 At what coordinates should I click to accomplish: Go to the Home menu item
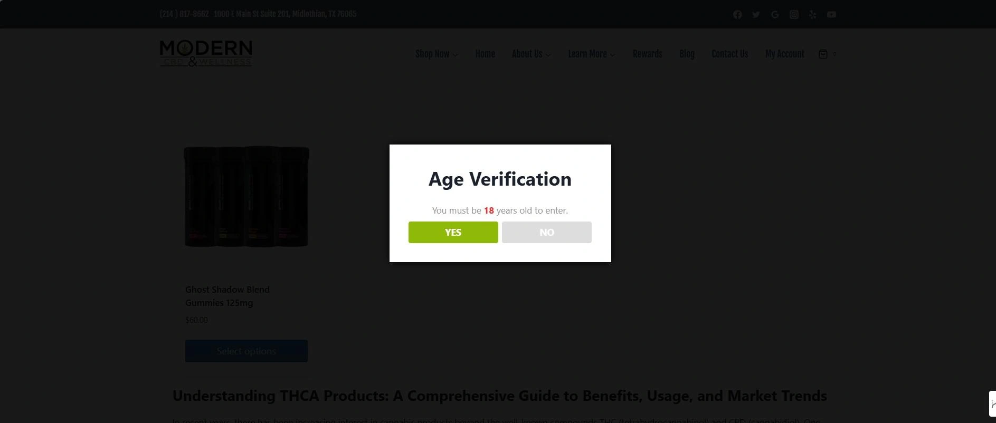click(485, 54)
